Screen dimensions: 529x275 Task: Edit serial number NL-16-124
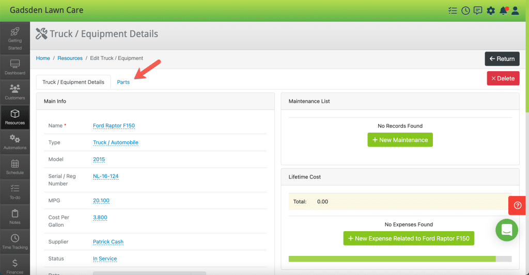[105, 176]
